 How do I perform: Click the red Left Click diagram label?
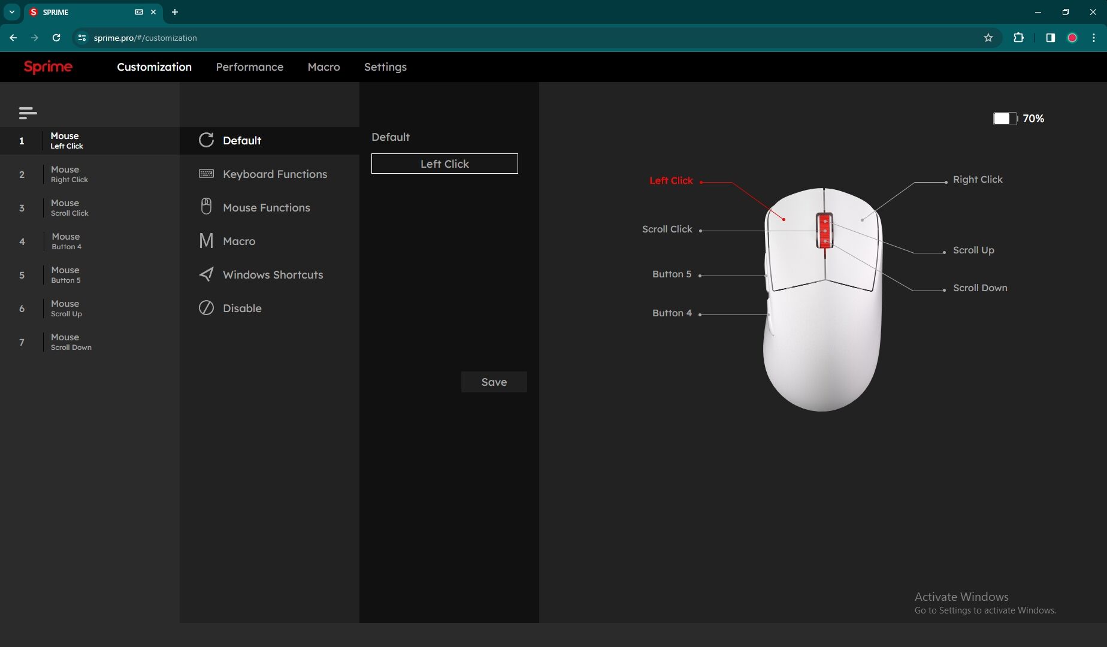point(671,180)
